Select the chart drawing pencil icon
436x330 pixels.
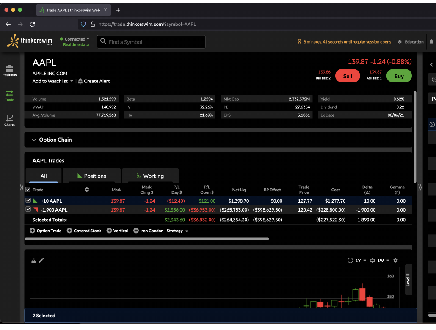tap(41, 260)
